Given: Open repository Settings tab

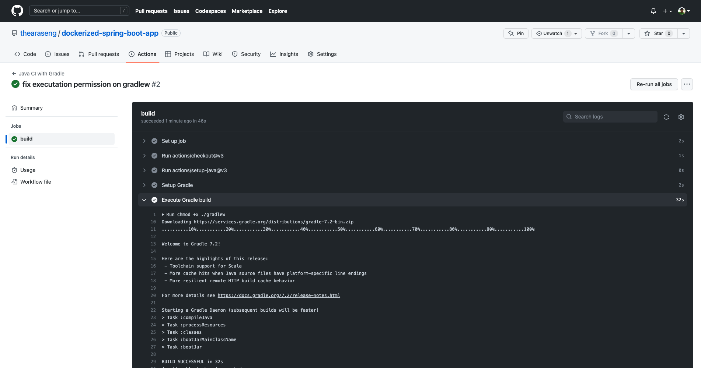Looking at the screenshot, I should [322, 54].
